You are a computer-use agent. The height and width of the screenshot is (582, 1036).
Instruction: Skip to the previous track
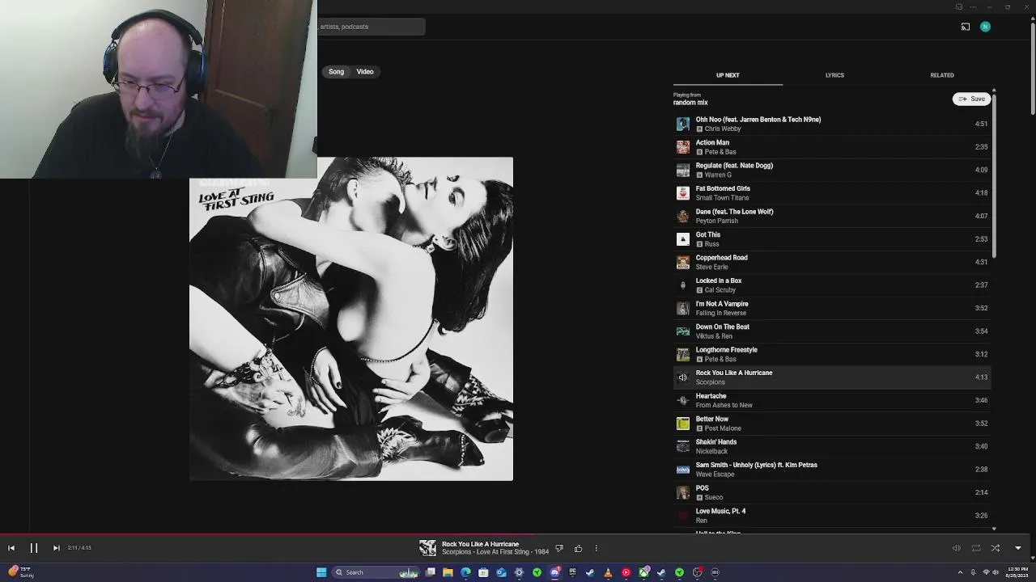tap(11, 548)
